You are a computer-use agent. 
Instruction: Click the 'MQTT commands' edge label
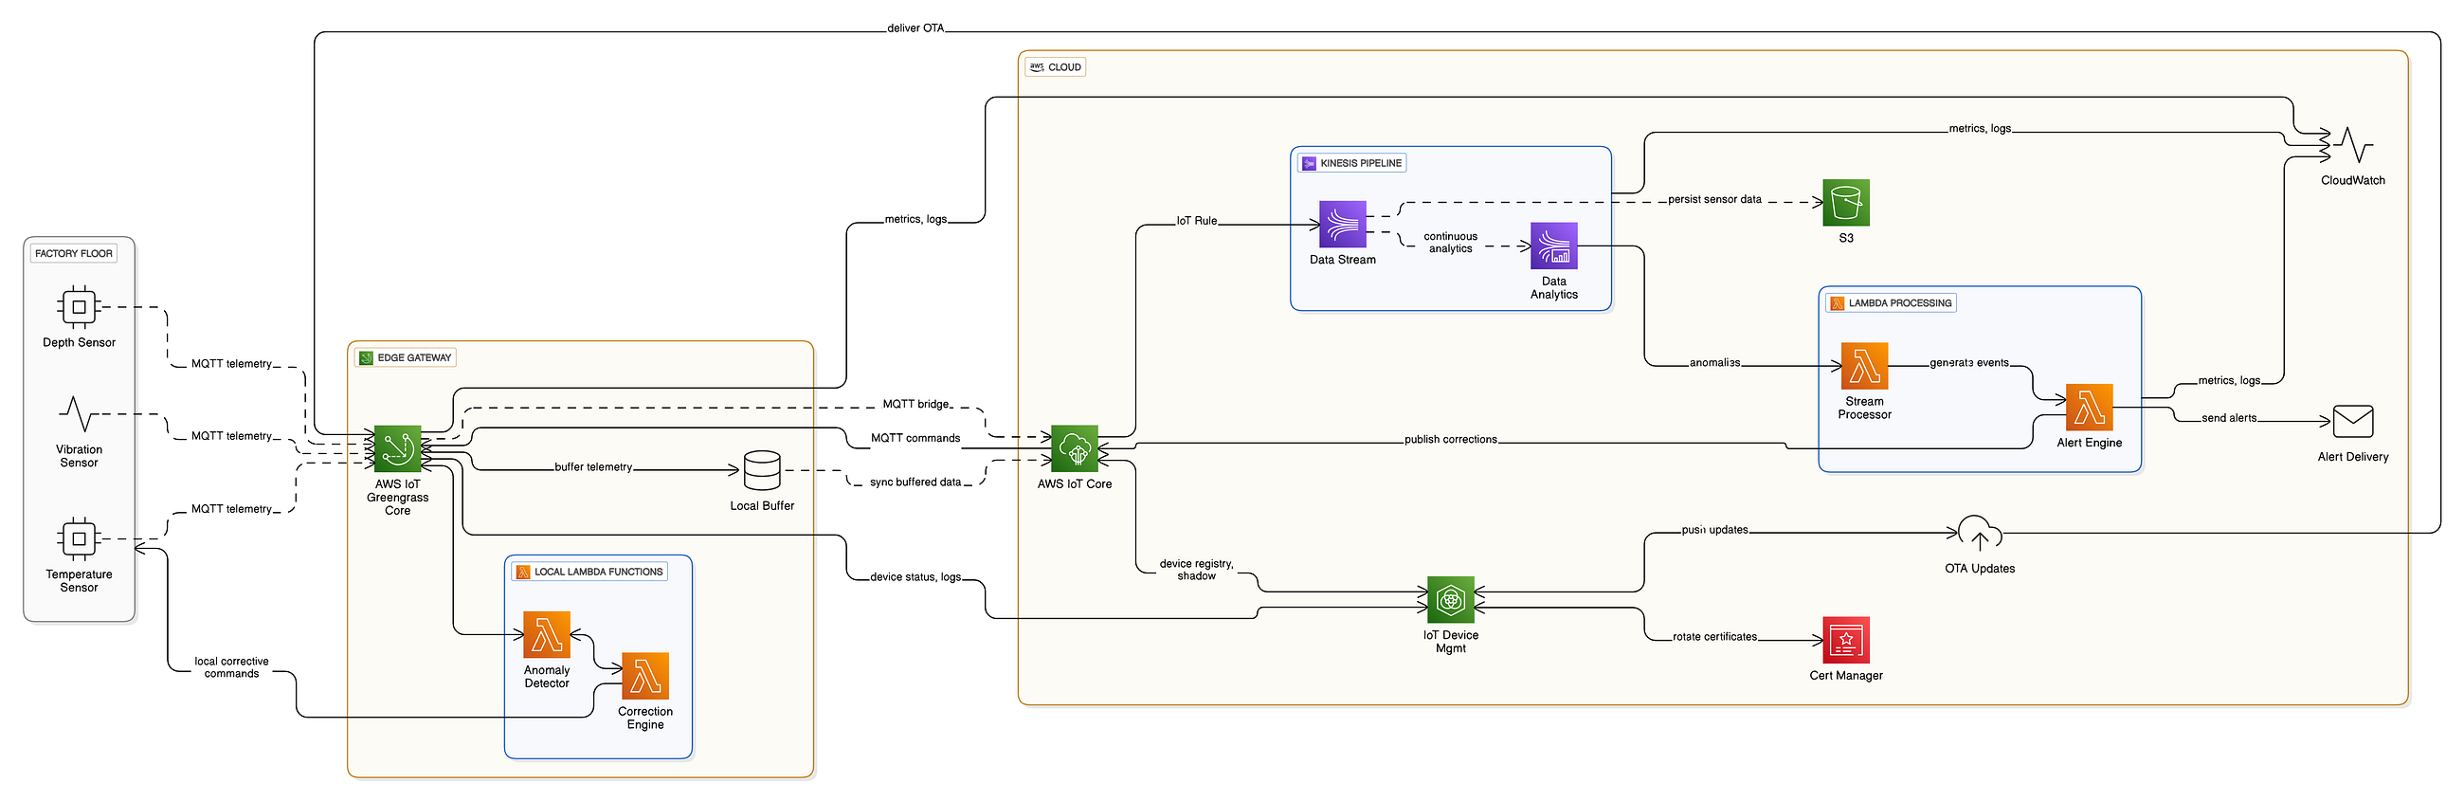point(915,439)
